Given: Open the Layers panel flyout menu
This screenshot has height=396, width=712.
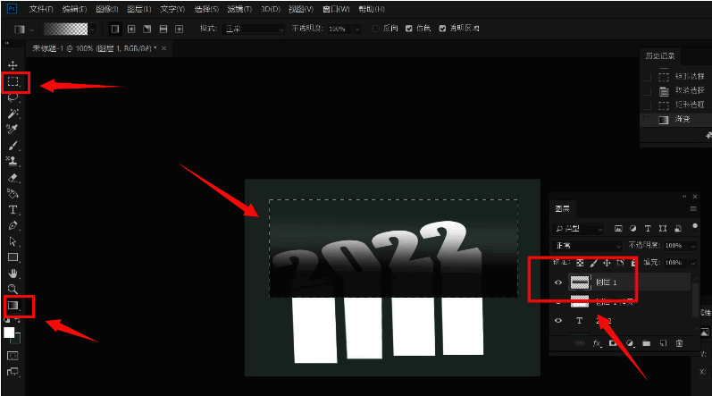Looking at the screenshot, I should 693,209.
